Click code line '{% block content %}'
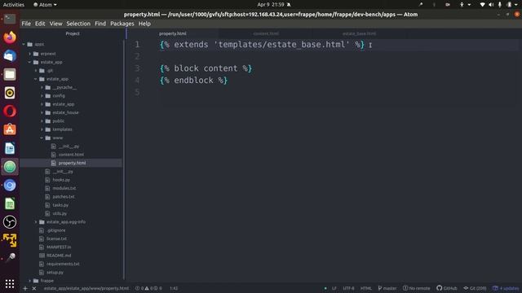The width and height of the screenshot is (522, 293). tap(206, 68)
